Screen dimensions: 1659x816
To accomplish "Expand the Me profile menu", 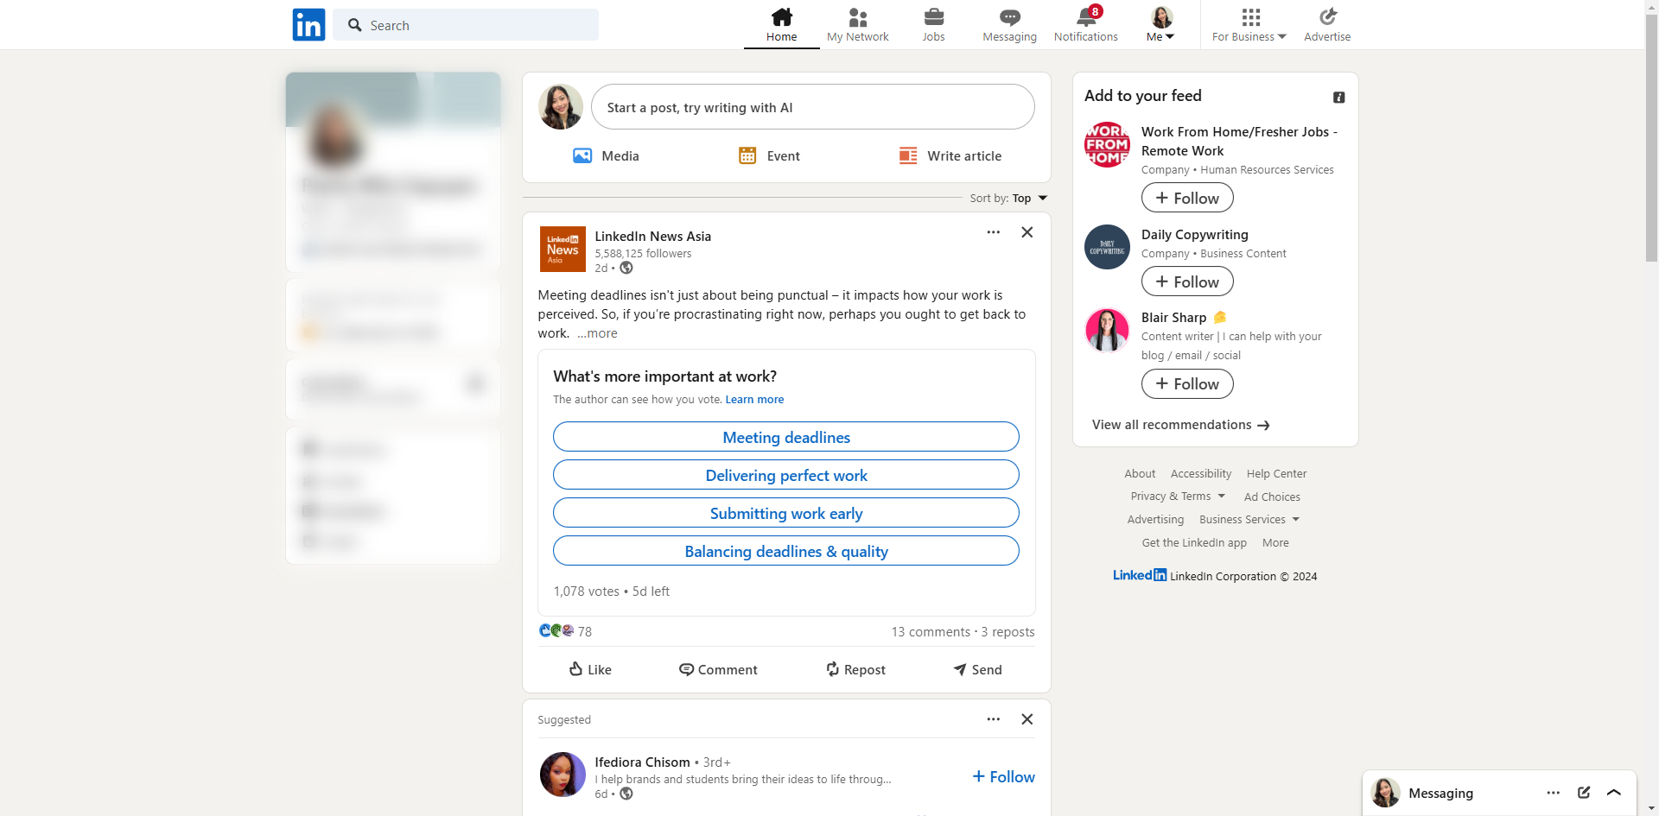I will tap(1161, 25).
